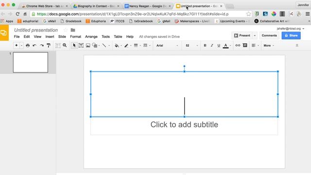The width and height of the screenshot is (311, 175).
Task: Click the Insert link icon
Action: click(238, 45)
